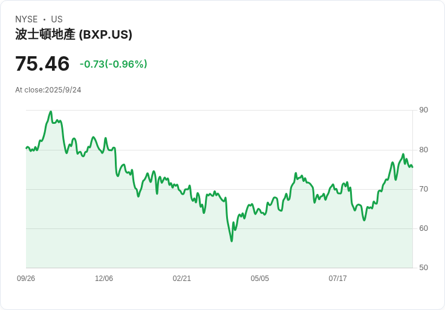Click the 70 label on the price axis

(423, 189)
